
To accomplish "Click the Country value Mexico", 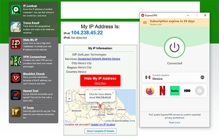I will click(82, 72).
